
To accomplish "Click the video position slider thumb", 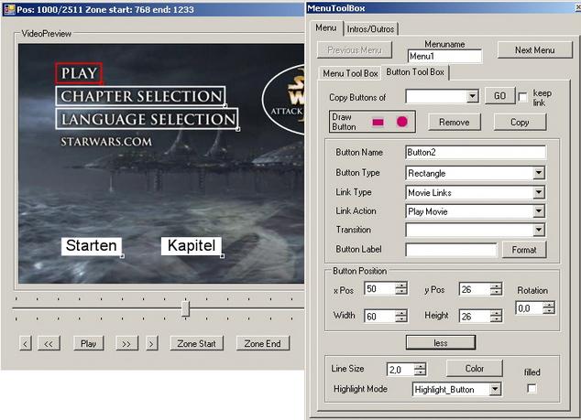I will point(186,308).
